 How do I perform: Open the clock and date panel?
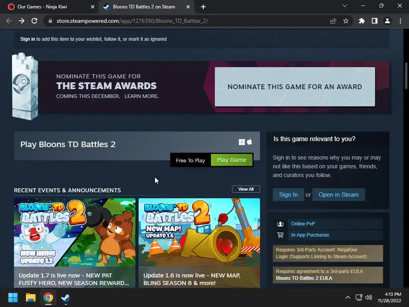click(x=389, y=297)
